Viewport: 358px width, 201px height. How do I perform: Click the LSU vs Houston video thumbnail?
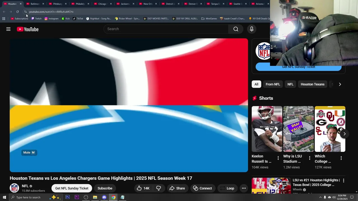271,186
